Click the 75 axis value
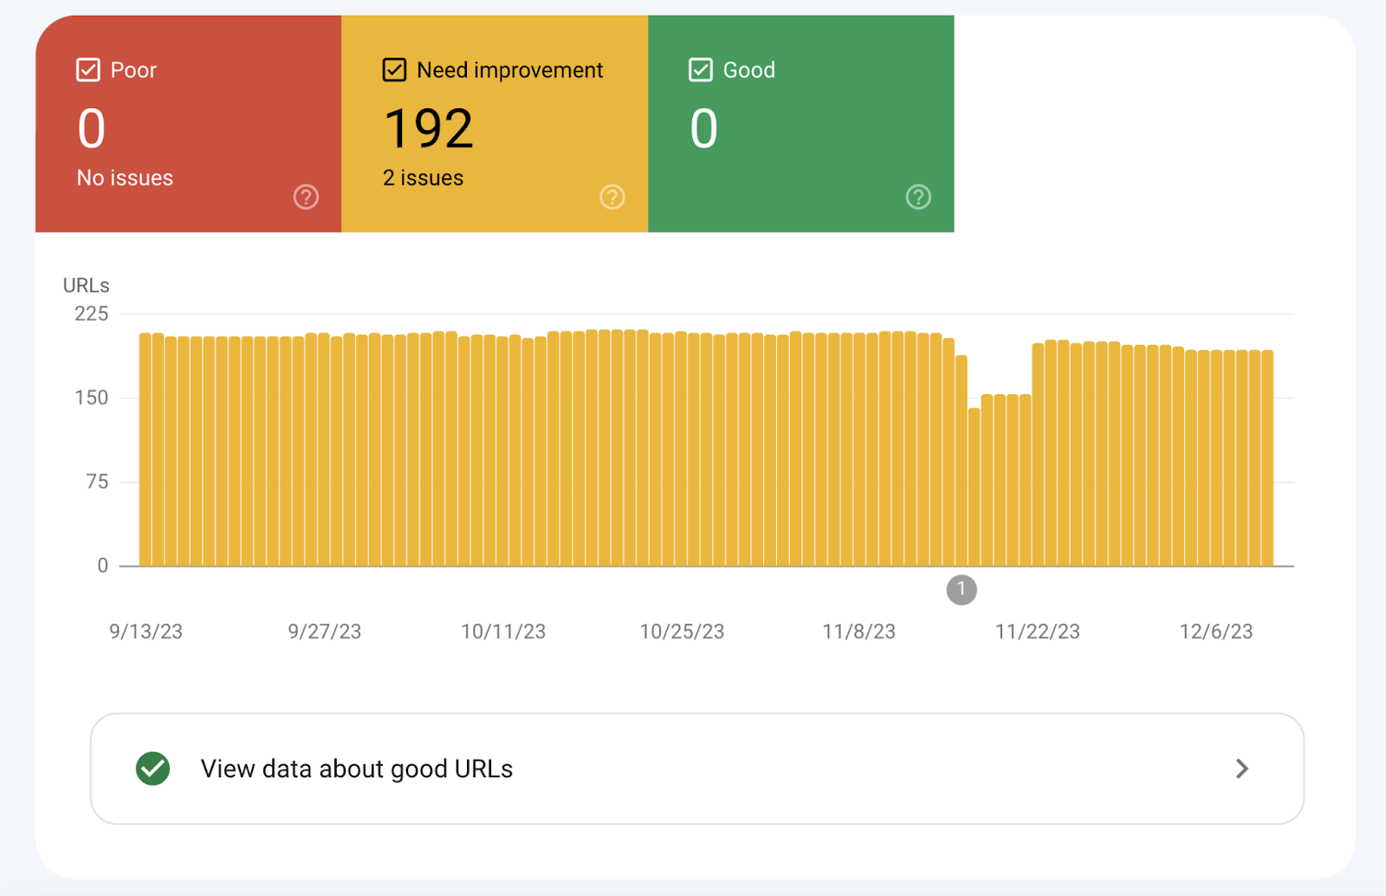1386x896 pixels. point(97,482)
